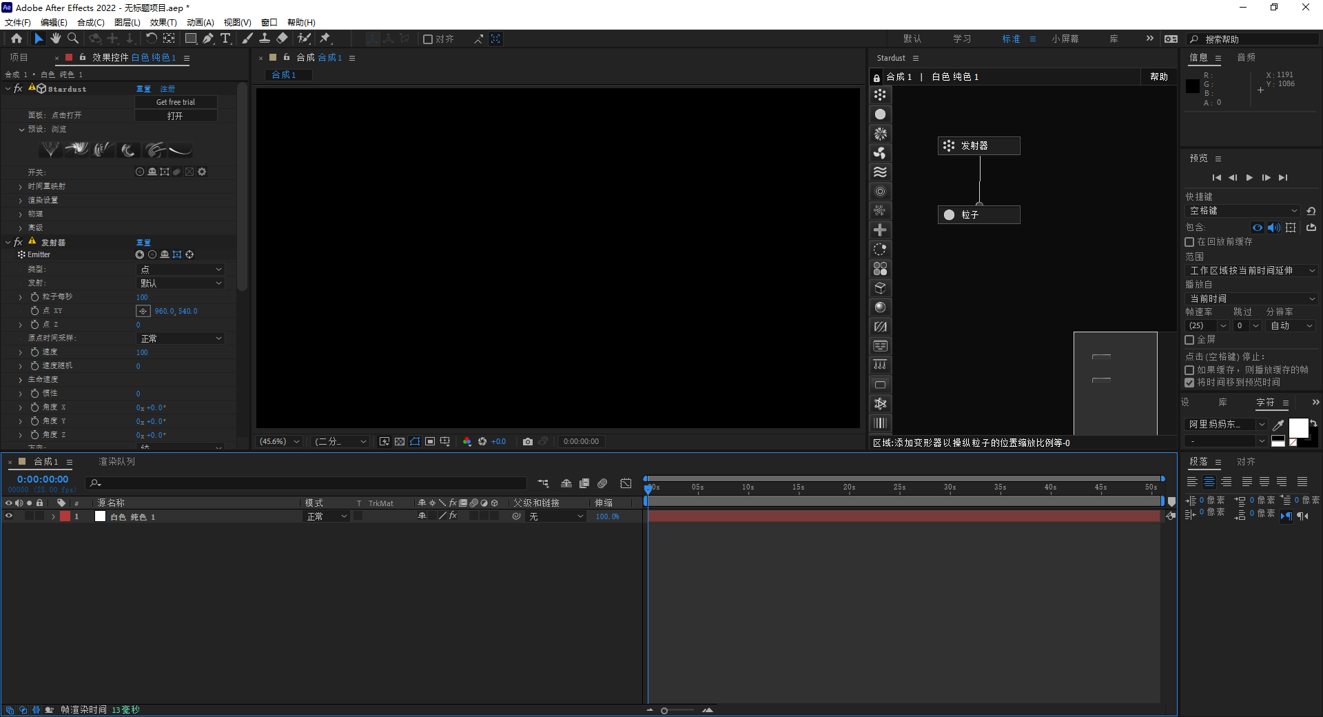Enable 在回放前缓存 checkbox
Image resolution: width=1323 pixels, height=717 pixels.
[1189, 242]
